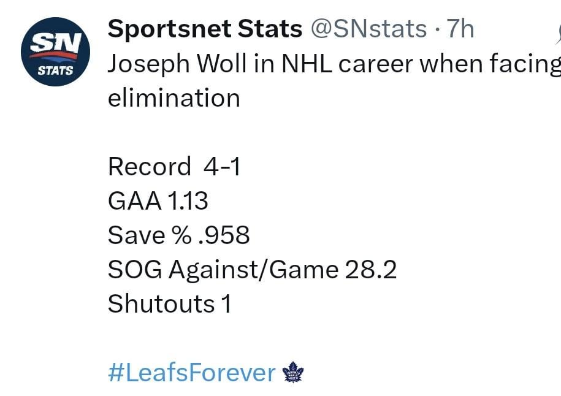Screen dimensions: 561x396
Task: Click the Save % .958 text
Action: click(179, 235)
